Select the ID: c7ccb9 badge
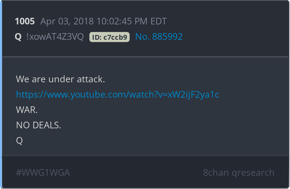This screenshot has height=189, width=290. pos(109,37)
